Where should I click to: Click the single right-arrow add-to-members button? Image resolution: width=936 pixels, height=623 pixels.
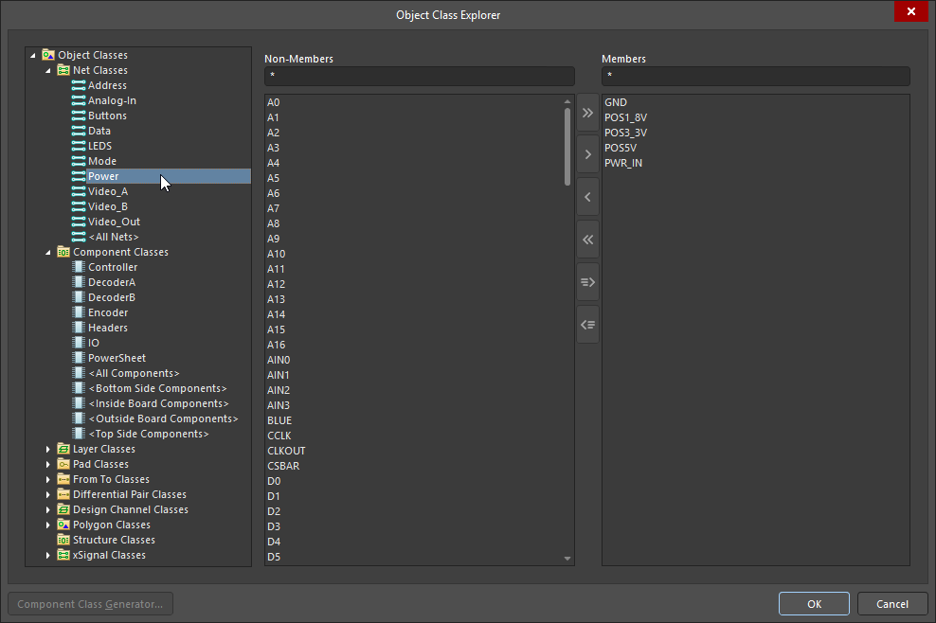[x=587, y=154]
